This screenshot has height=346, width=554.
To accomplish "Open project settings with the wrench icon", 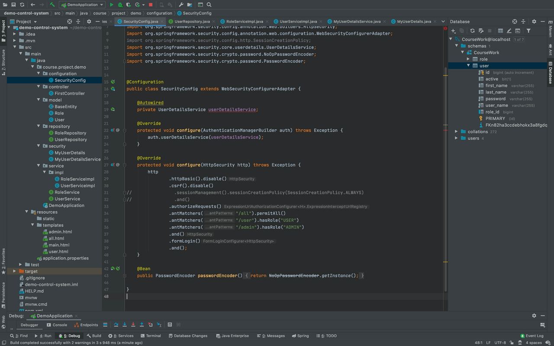I will [x=181, y=5].
